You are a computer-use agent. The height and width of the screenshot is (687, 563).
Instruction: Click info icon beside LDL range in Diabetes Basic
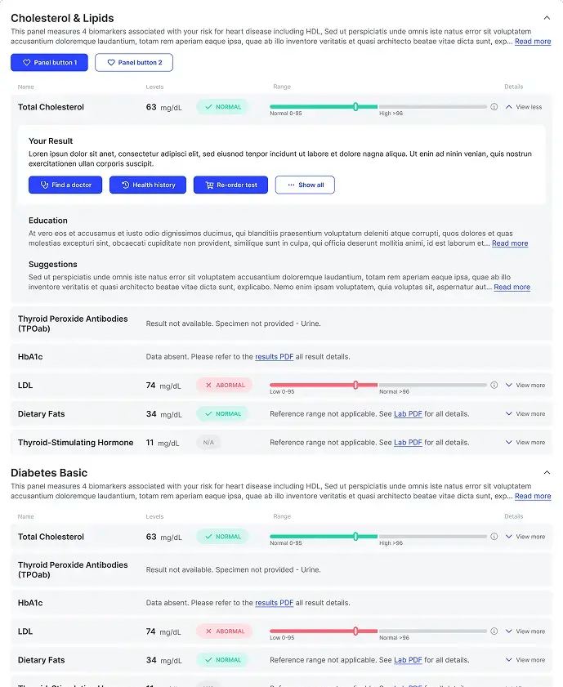[x=494, y=631]
